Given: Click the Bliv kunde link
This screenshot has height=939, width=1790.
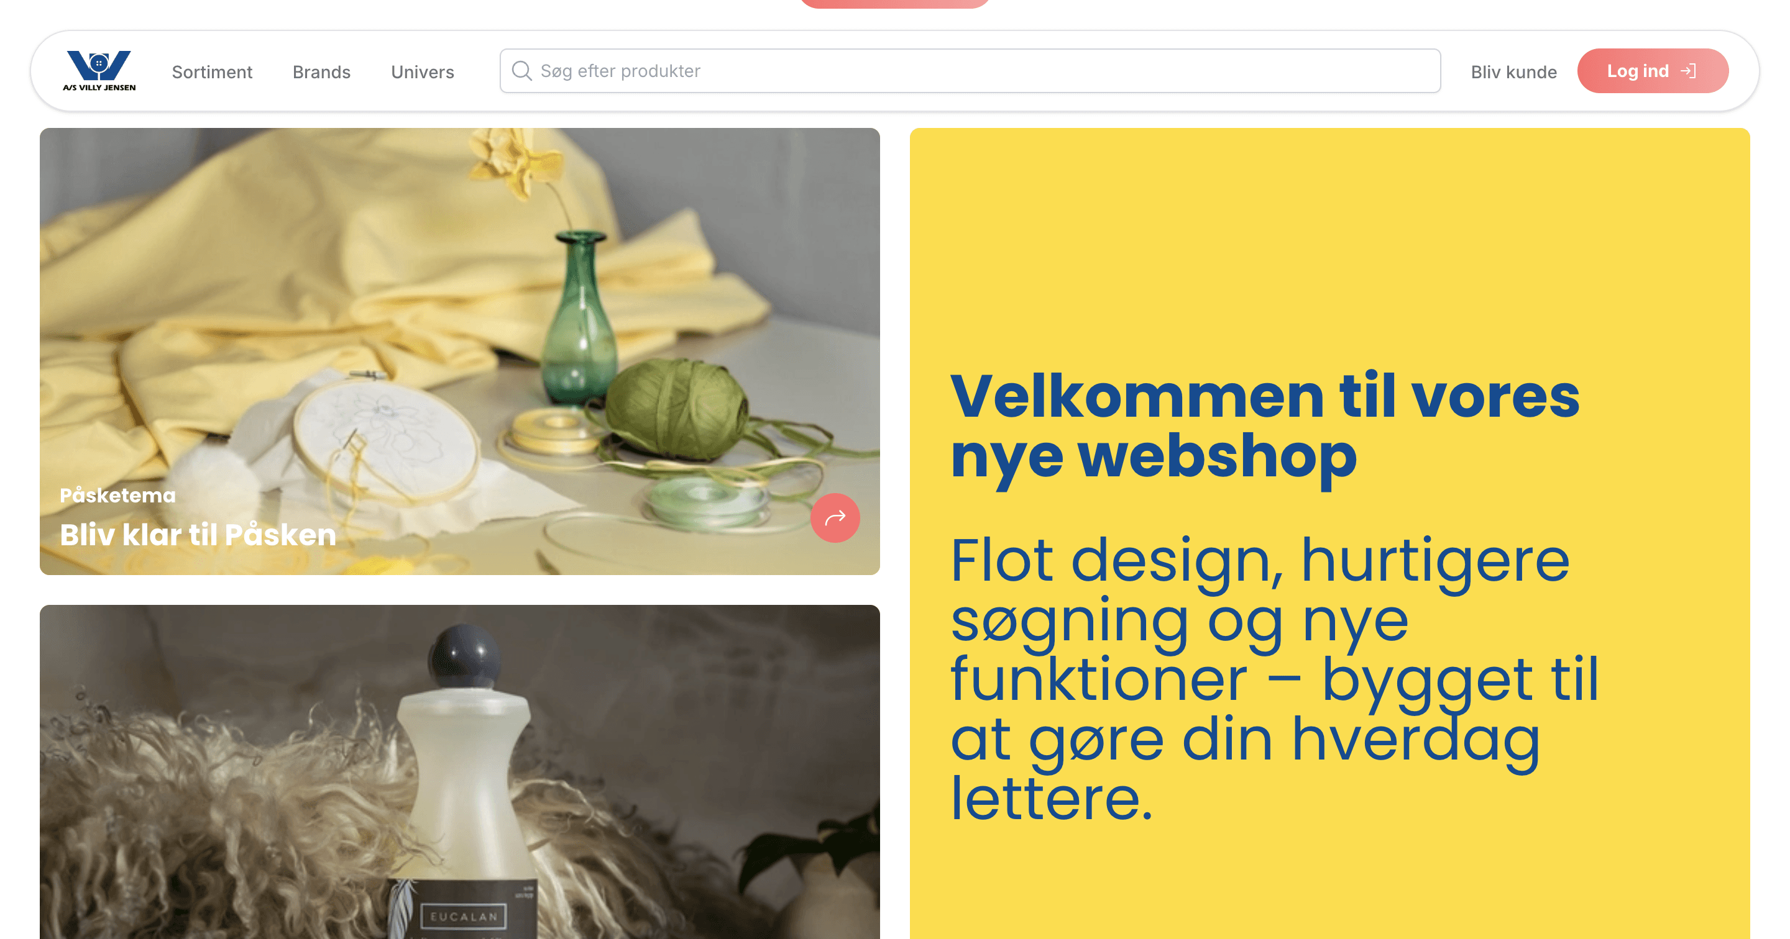Looking at the screenshot, I should pyautogui.click(x=1513, y=71).
